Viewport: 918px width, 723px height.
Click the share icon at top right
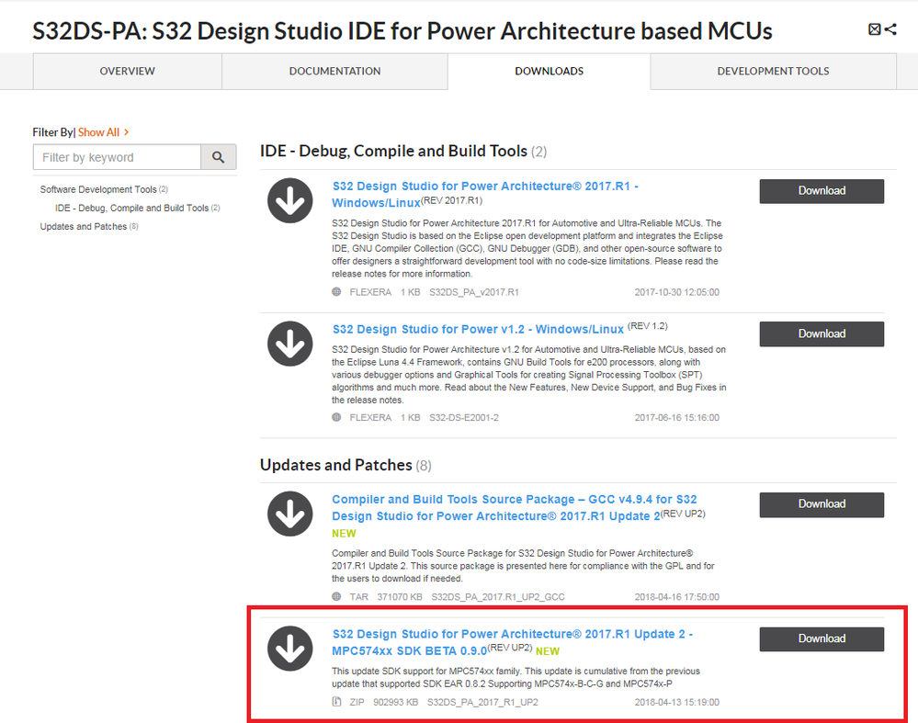coord(890,29)
